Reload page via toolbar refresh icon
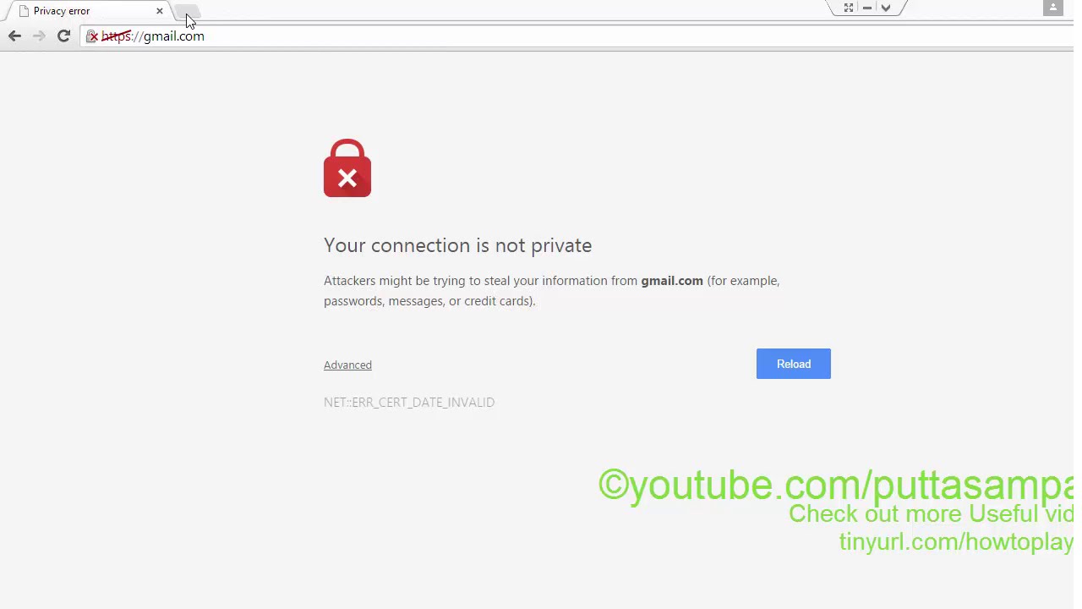 tap(63, 36)
